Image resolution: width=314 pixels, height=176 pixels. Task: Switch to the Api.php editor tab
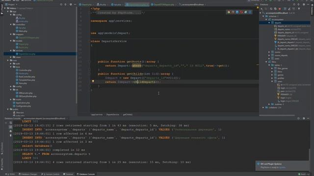click(x=117, y=4)
